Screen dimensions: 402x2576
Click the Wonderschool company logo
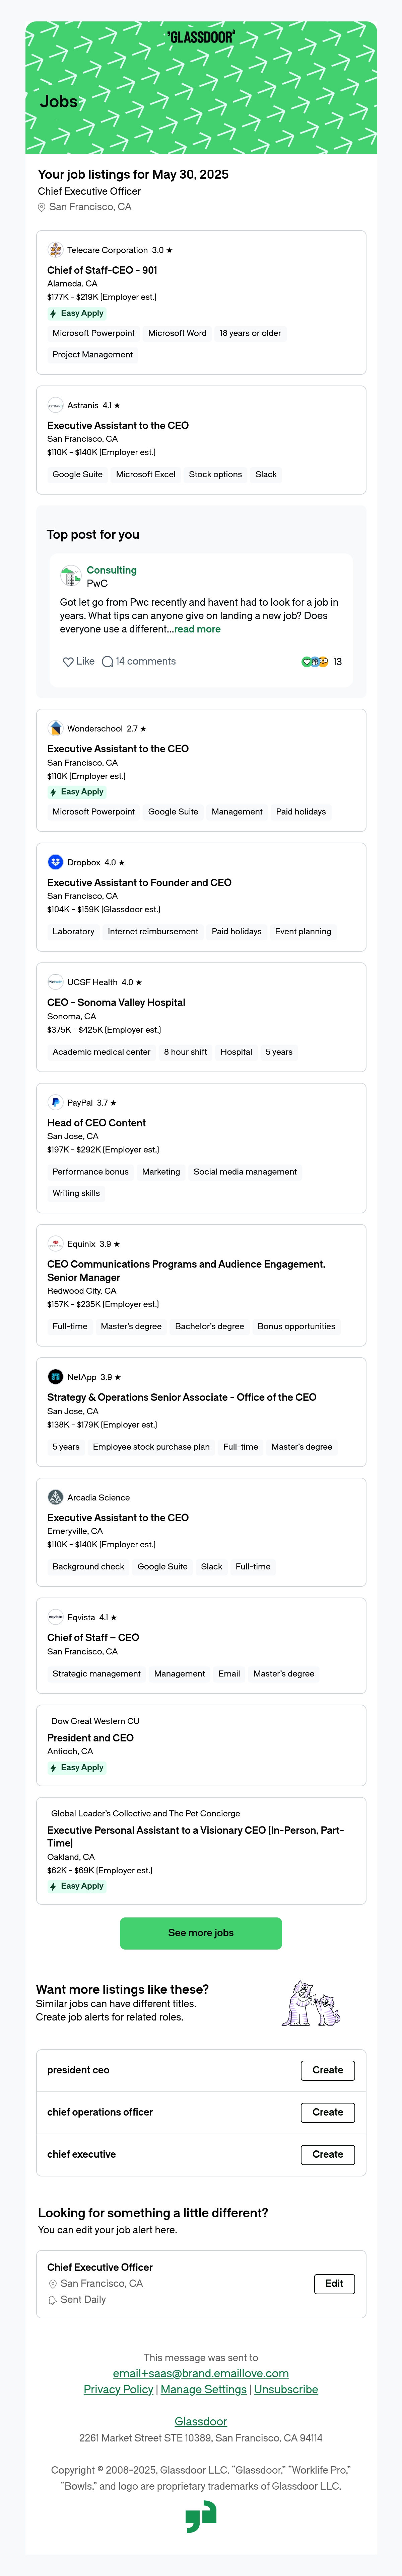click(56, 729)
